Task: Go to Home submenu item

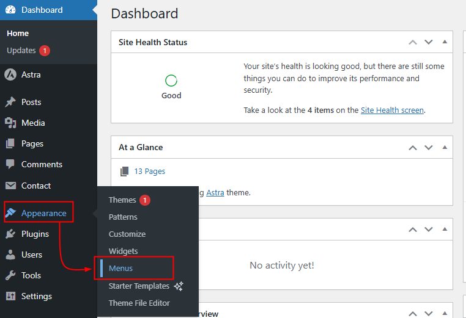Action: [x=18, y=33]
